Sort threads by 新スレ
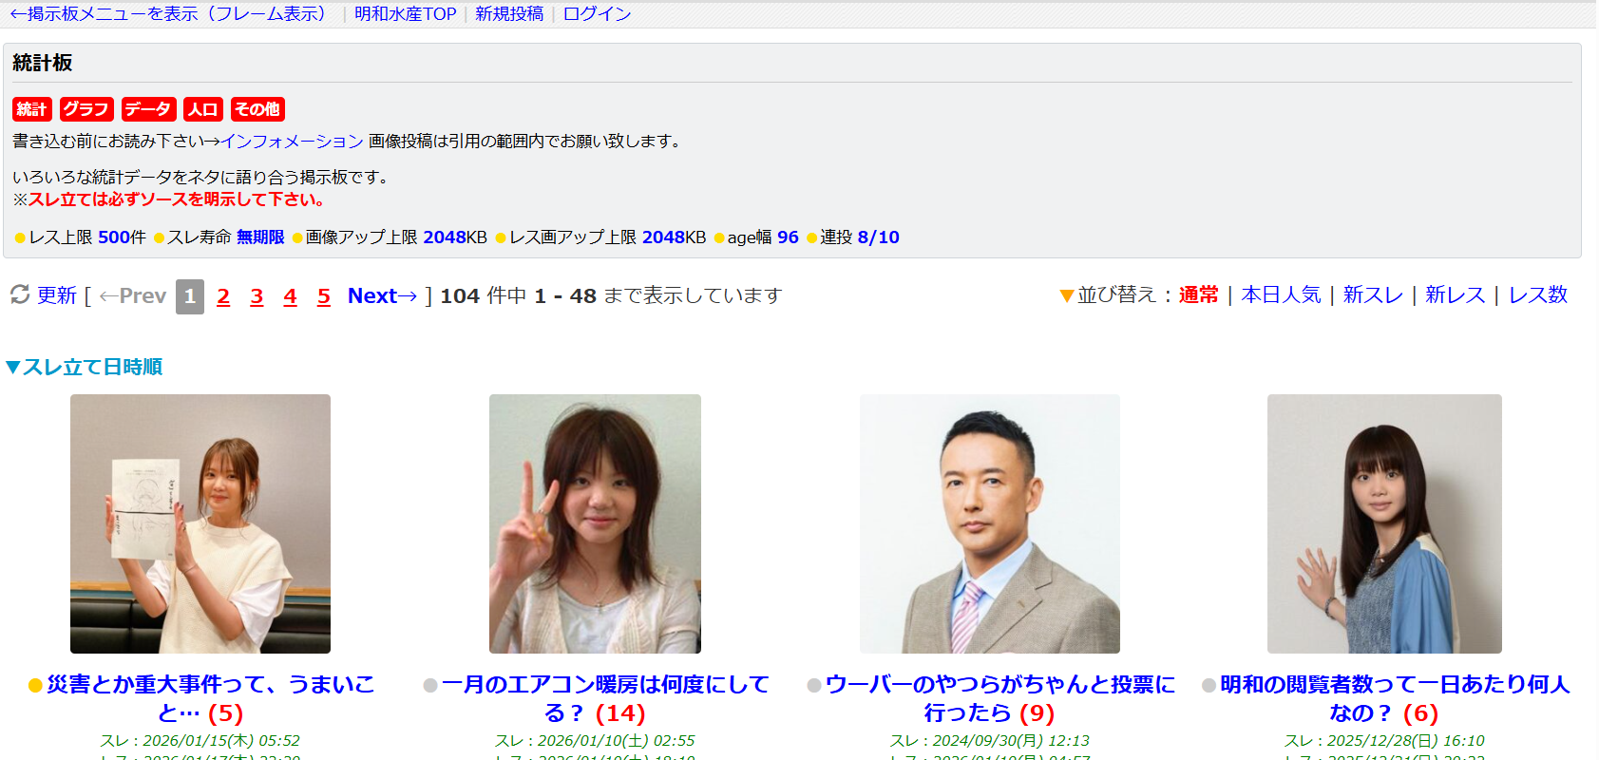 [x=1372, y=295]
